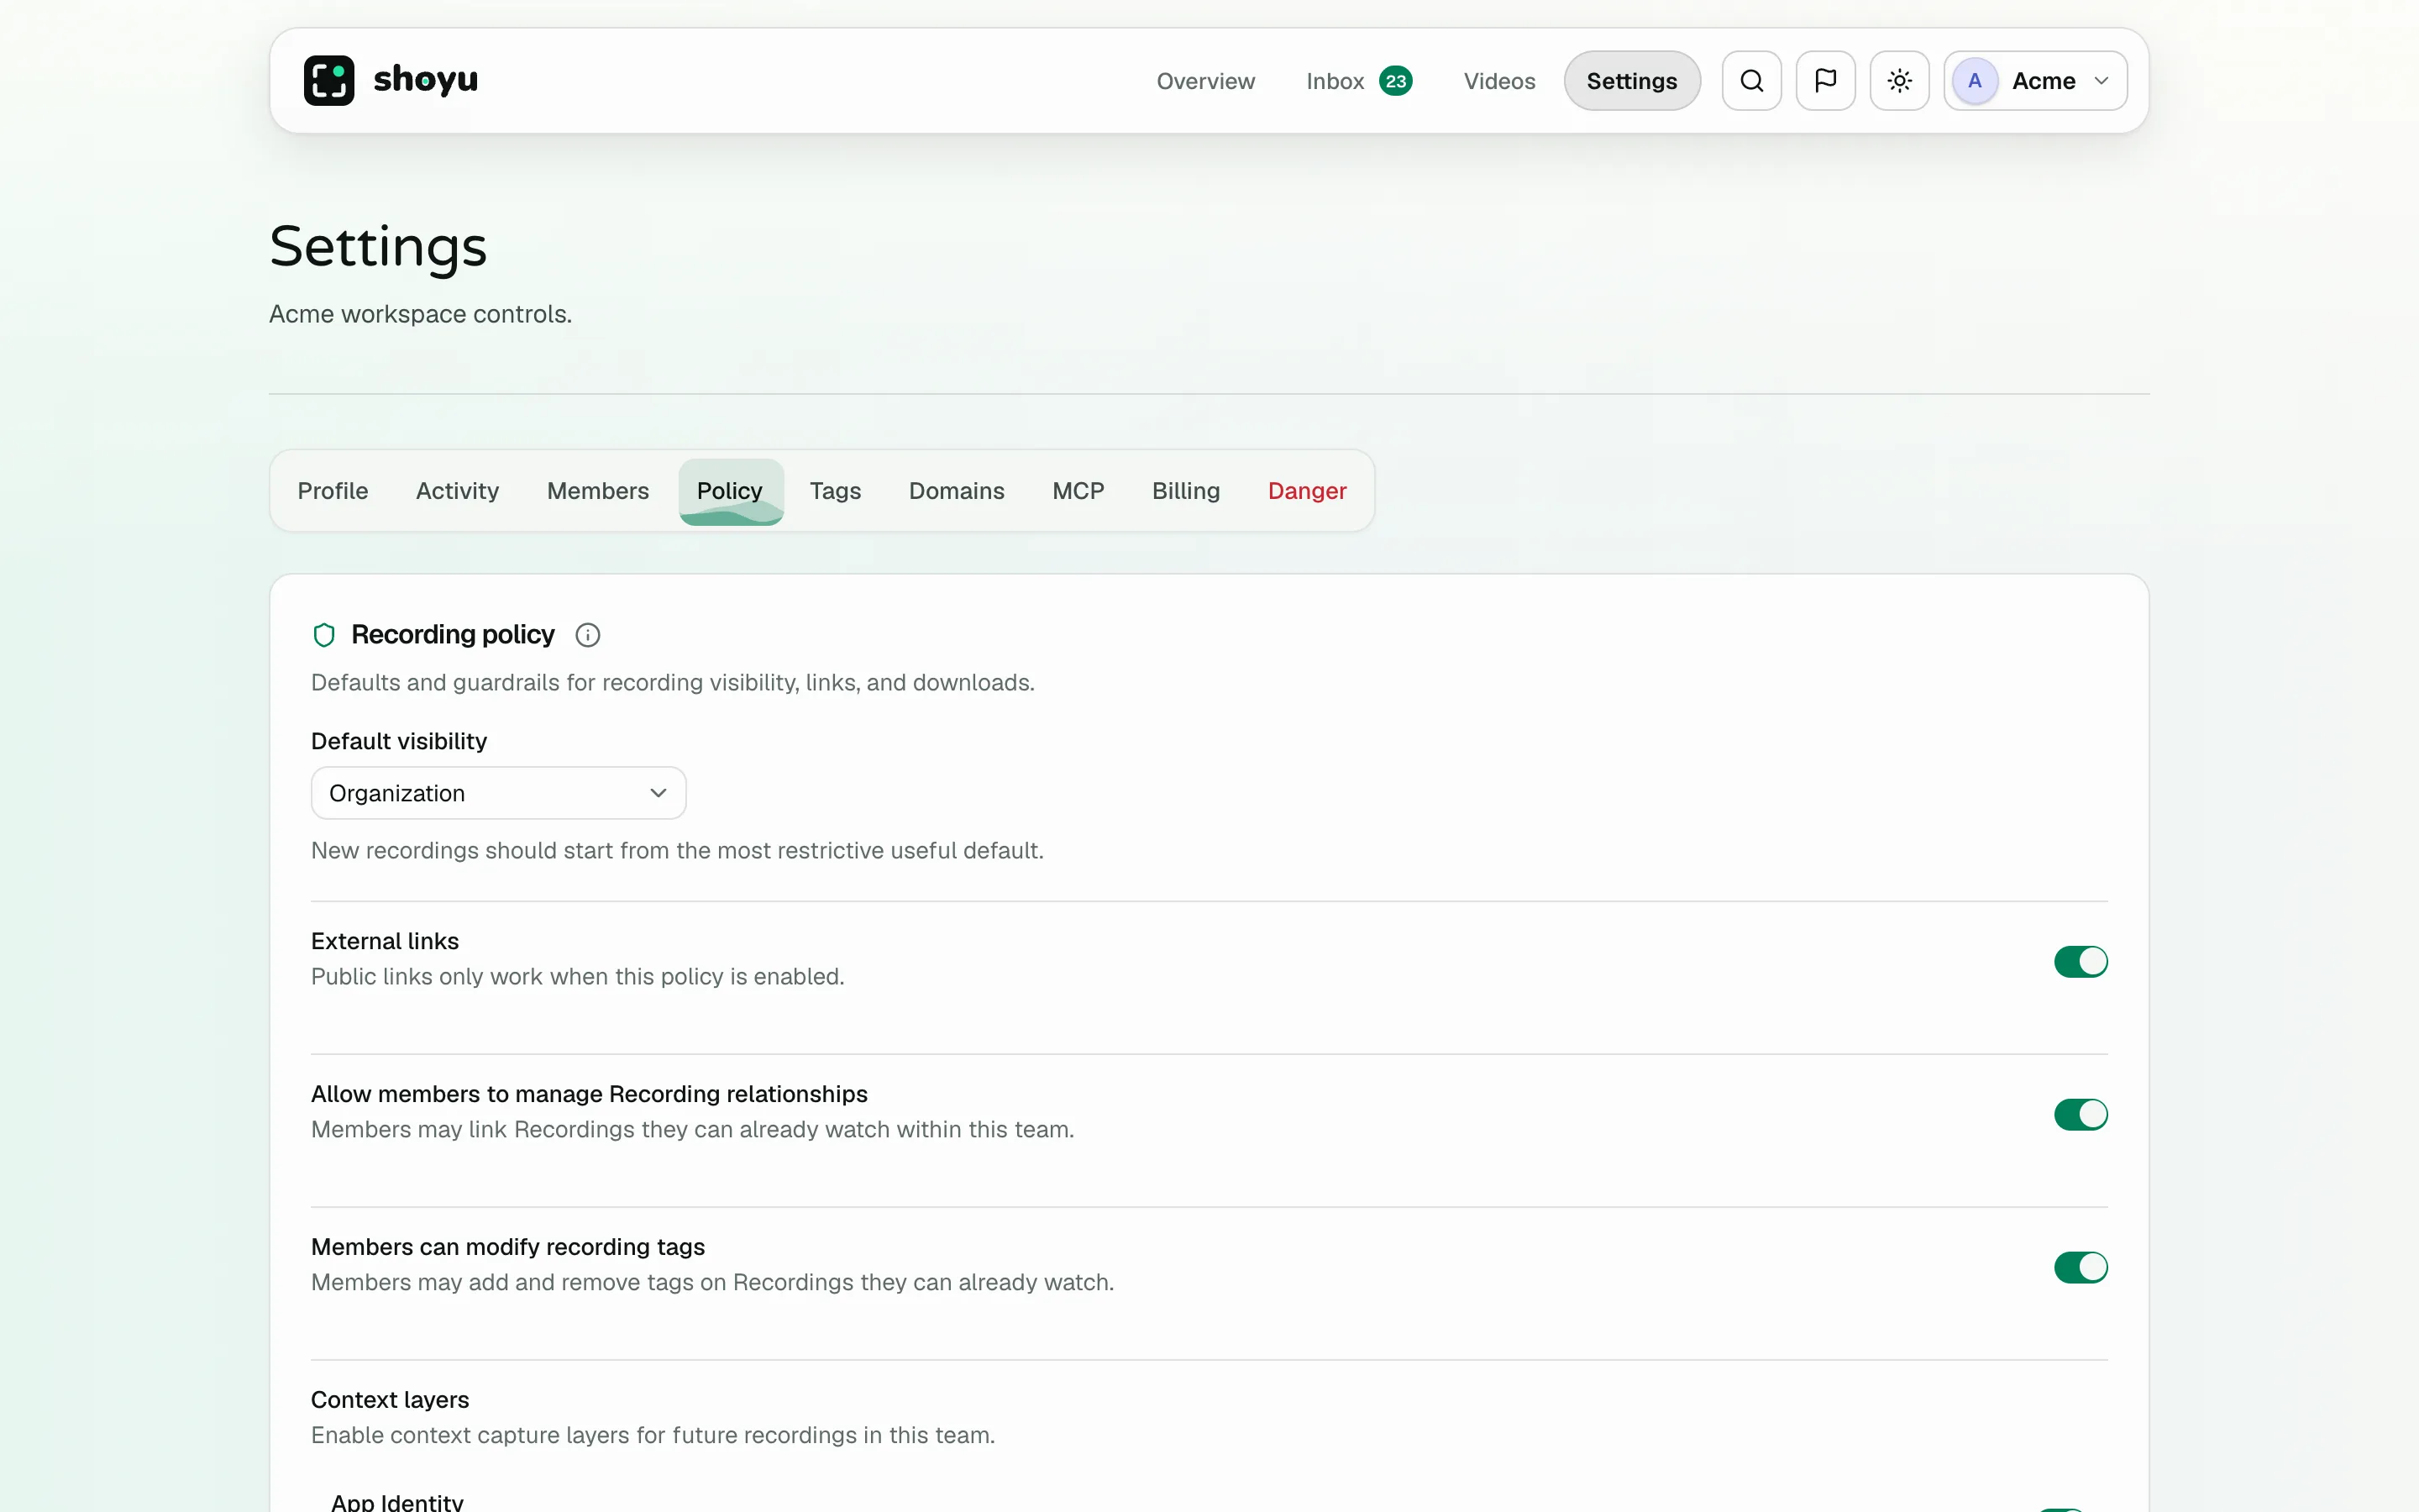Click the Context layers heading
The image size is (2419, 1512).
pyautogui.click(x=390, y=1399)
